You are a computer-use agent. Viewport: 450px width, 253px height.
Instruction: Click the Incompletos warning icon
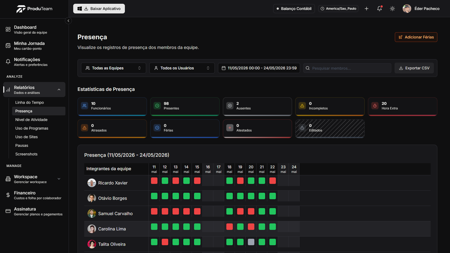pos(302,106)
